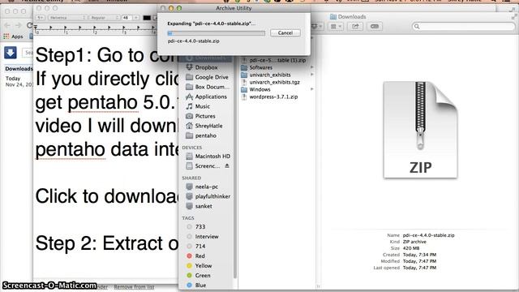Click the blue Downloads arrow icon in browser

11,52
